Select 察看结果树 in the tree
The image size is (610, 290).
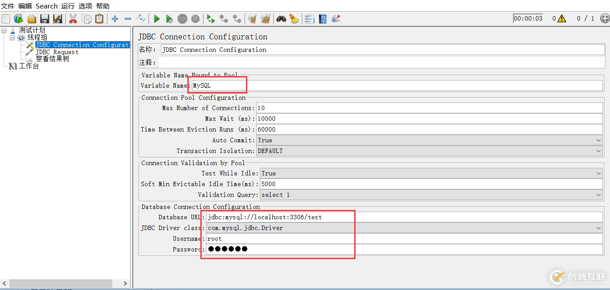(52, 59)
